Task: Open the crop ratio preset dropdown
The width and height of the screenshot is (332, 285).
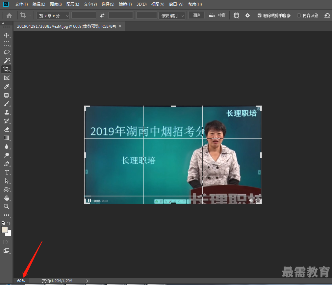Action: pos(53,16)
